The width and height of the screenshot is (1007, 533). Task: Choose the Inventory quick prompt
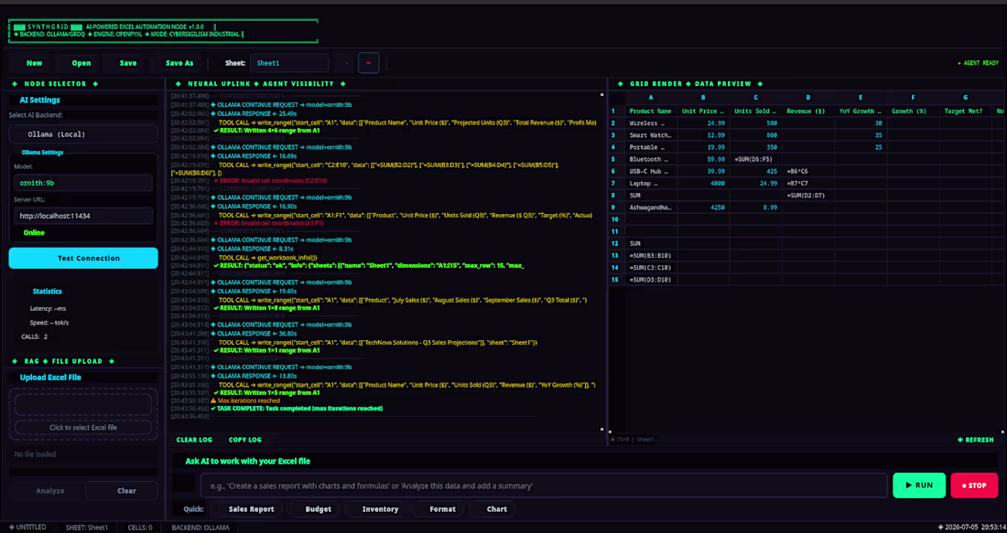point(380,509)
